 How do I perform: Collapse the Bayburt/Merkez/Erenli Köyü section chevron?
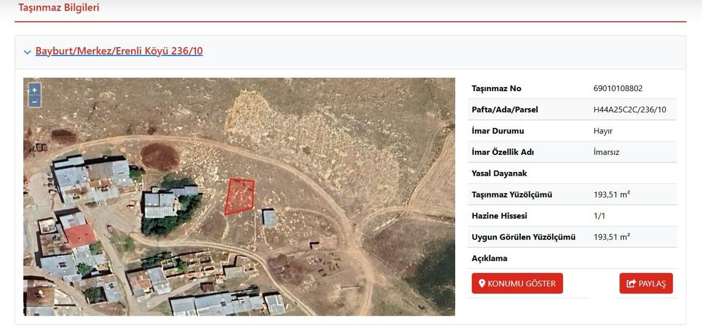pos(27,52)
